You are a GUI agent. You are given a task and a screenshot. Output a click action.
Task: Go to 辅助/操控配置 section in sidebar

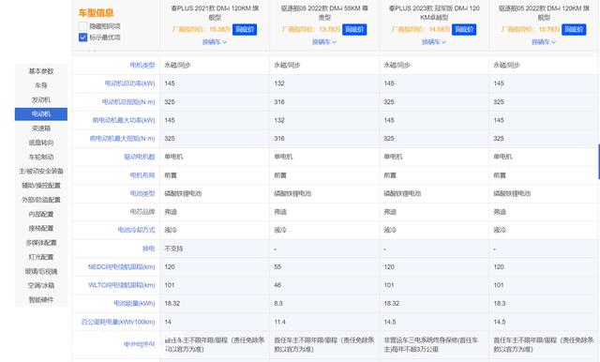41,186
